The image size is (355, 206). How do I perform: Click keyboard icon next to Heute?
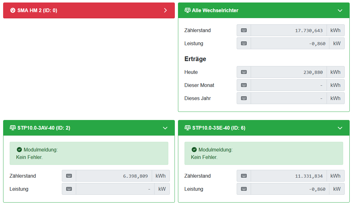coord(244,72)
